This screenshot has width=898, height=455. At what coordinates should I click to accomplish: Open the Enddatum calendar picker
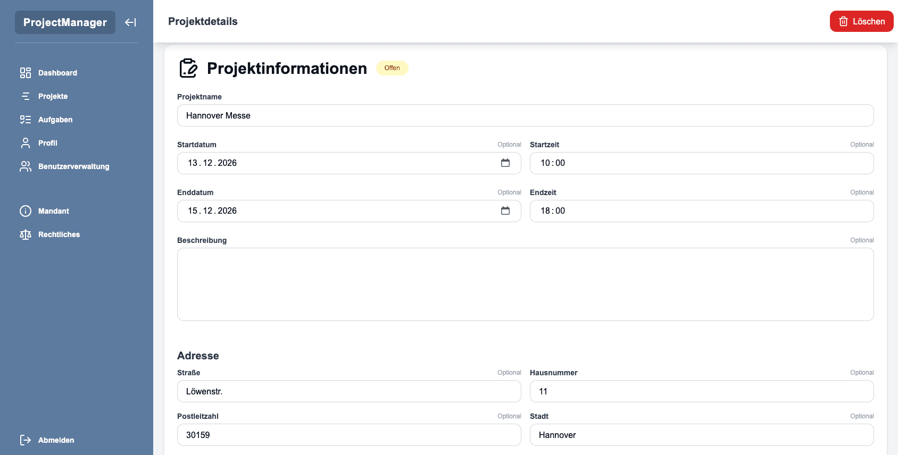pos(505,211)
